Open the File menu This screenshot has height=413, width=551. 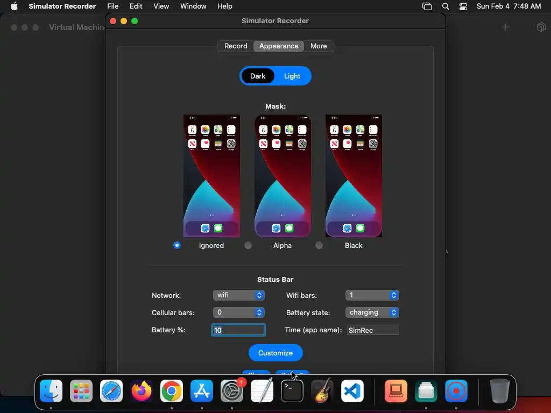113,6
